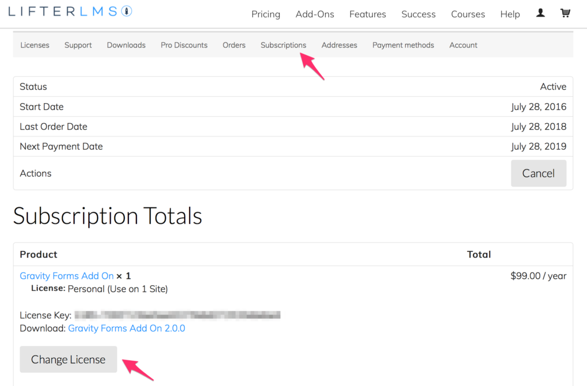Select the $99.00 / year total
This screenshot has height=386, width=587.
pyautogui.click(x=538, y=275)
